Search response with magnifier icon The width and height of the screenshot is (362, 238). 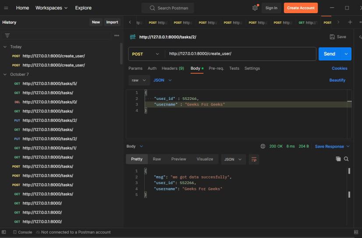(346, 159)
